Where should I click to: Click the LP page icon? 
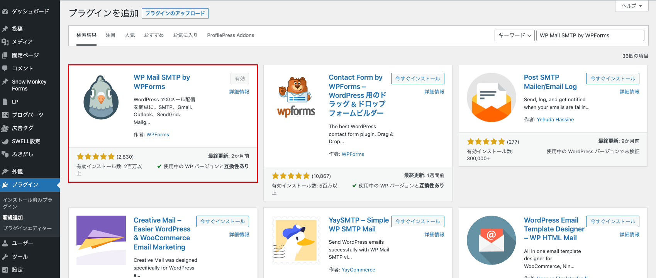click(x=5, y=102)
